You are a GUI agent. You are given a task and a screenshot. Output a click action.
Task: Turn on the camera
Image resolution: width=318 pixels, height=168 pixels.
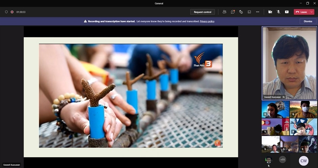(x=270, y=12)
